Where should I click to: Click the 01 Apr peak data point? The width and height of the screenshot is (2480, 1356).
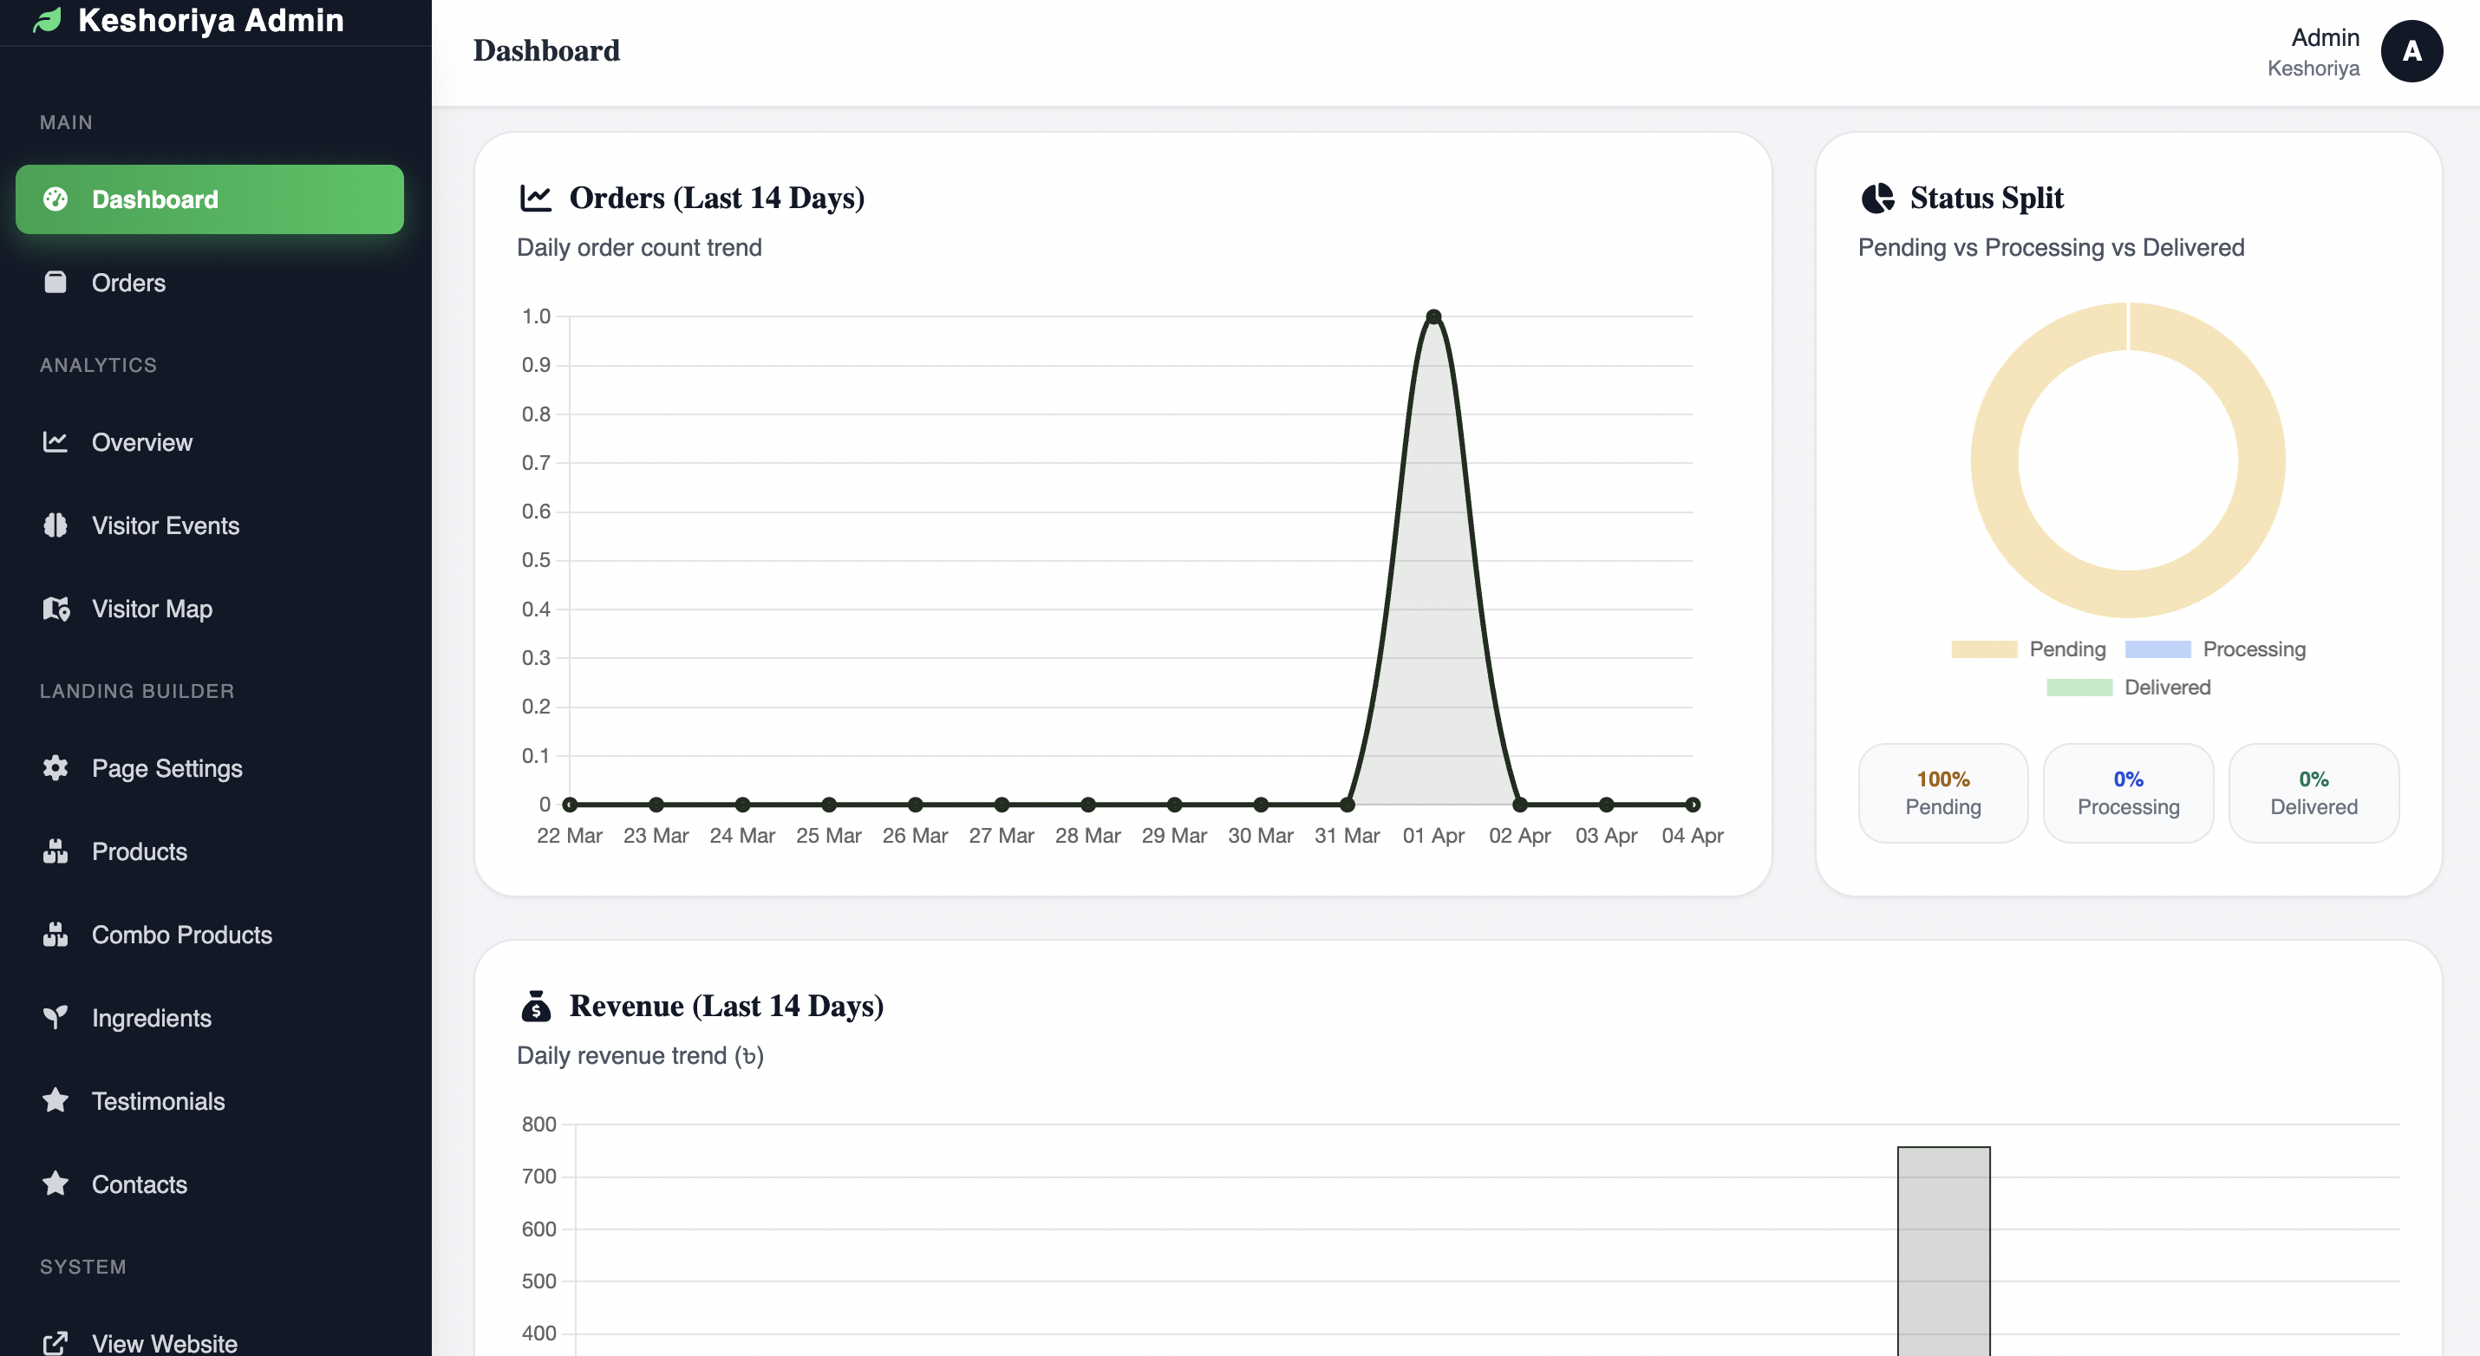click(1433, 316)
